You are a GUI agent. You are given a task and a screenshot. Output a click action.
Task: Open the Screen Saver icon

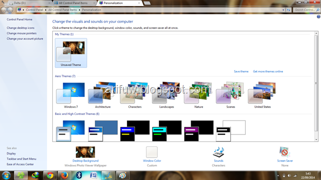pos(285,152)
